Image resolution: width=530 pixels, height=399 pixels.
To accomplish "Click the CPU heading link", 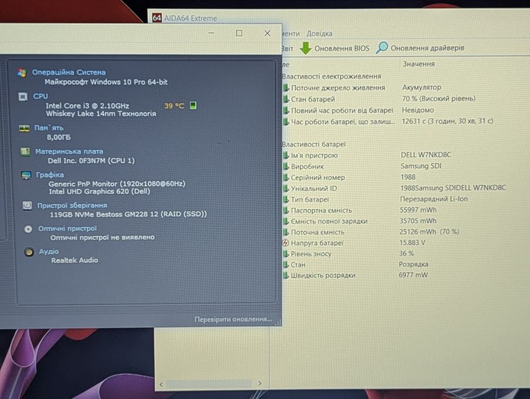I will click(x=40, y=96).
